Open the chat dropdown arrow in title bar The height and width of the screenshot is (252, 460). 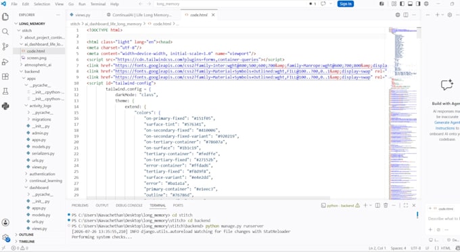click(x=331, y=4)
